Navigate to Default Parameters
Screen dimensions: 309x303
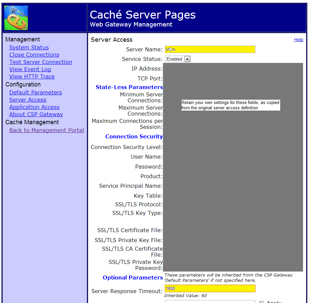click(35, 92)
